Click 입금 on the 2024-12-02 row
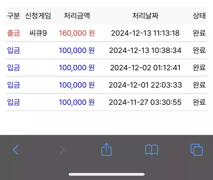213x180 pixels. tap(14, 68)
